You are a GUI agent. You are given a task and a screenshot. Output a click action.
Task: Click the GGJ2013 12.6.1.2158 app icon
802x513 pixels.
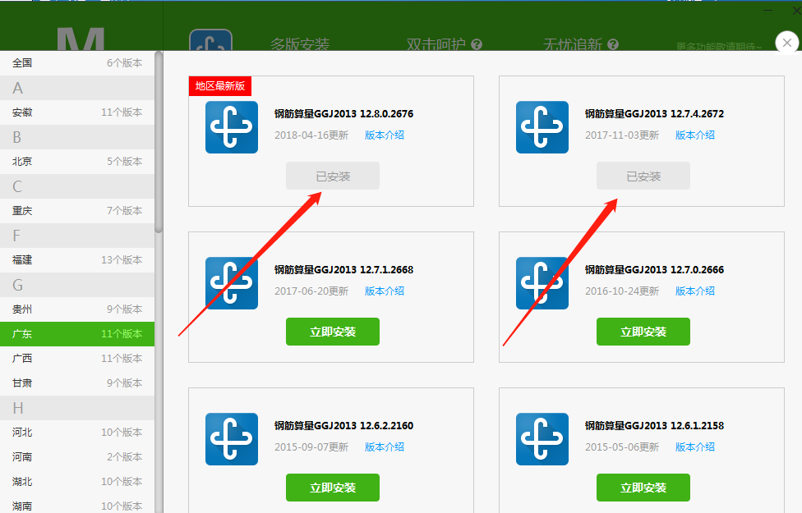[x=542, y=439]
